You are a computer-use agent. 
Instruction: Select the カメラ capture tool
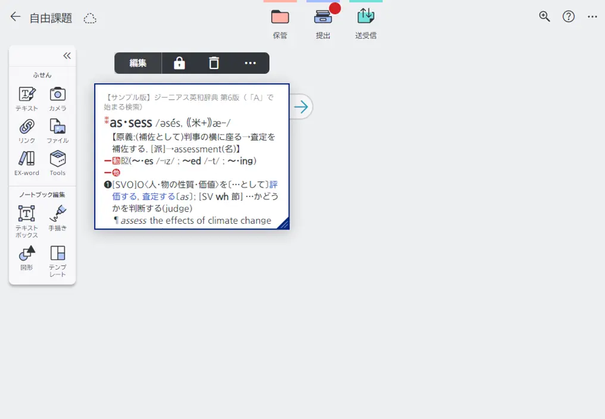58,98
